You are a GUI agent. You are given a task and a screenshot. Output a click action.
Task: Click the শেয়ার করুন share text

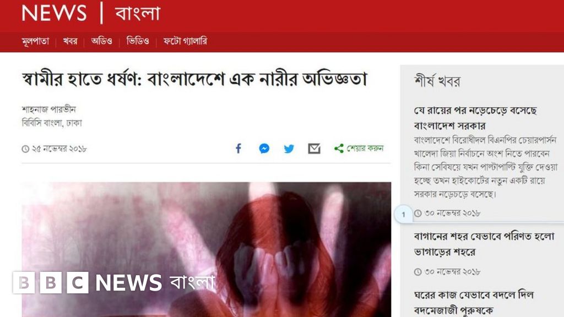coord(365,149)
